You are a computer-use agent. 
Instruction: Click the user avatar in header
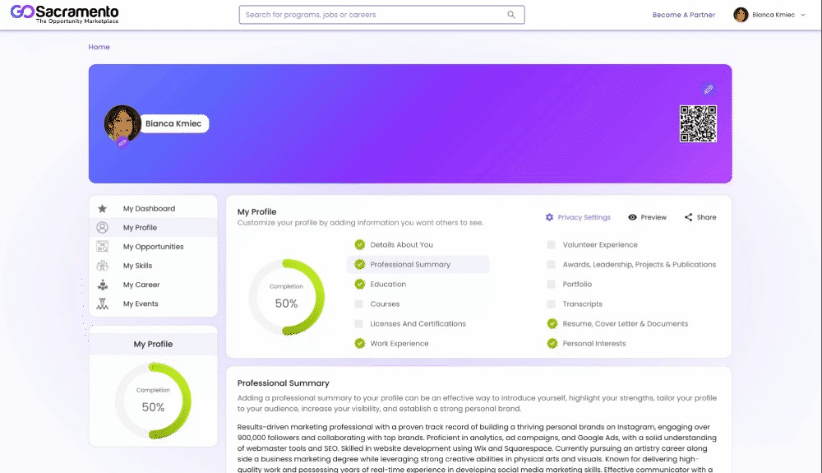(x=741, y=15)
